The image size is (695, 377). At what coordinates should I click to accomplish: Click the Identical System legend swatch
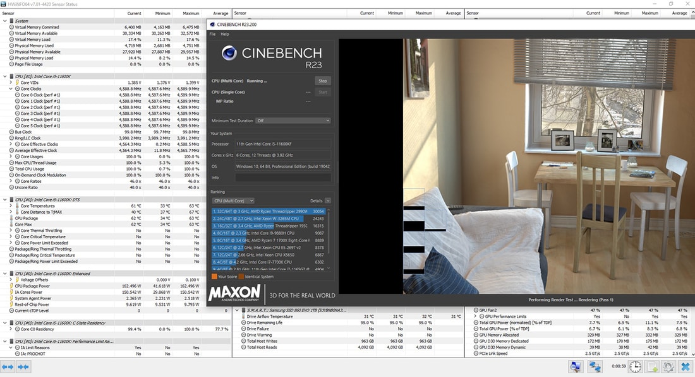[241, 277]
